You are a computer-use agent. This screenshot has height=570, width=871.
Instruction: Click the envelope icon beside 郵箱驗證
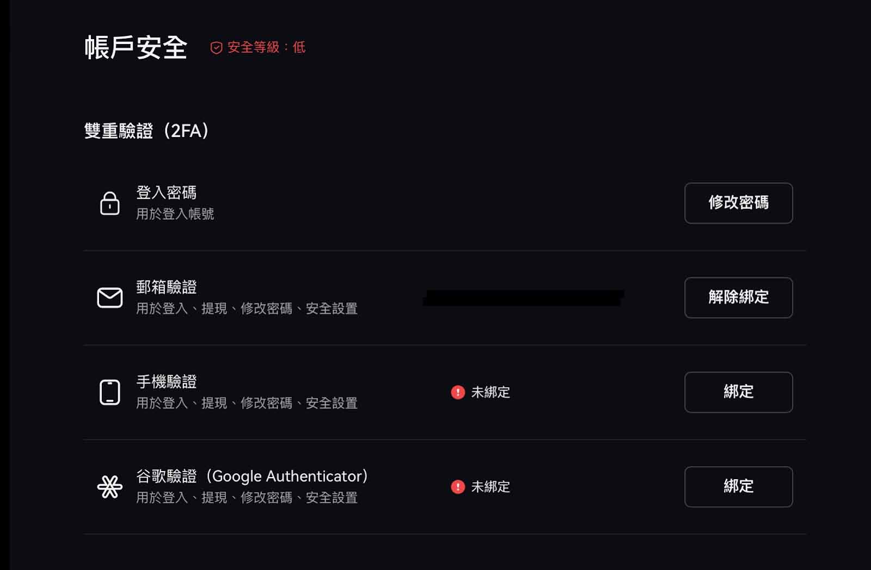pos(111,298)
